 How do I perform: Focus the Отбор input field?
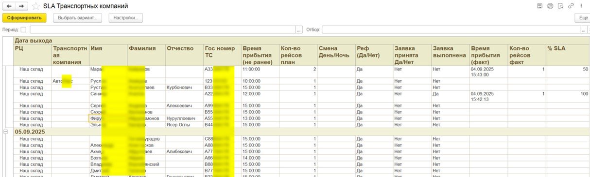click(x=451, y=29)
